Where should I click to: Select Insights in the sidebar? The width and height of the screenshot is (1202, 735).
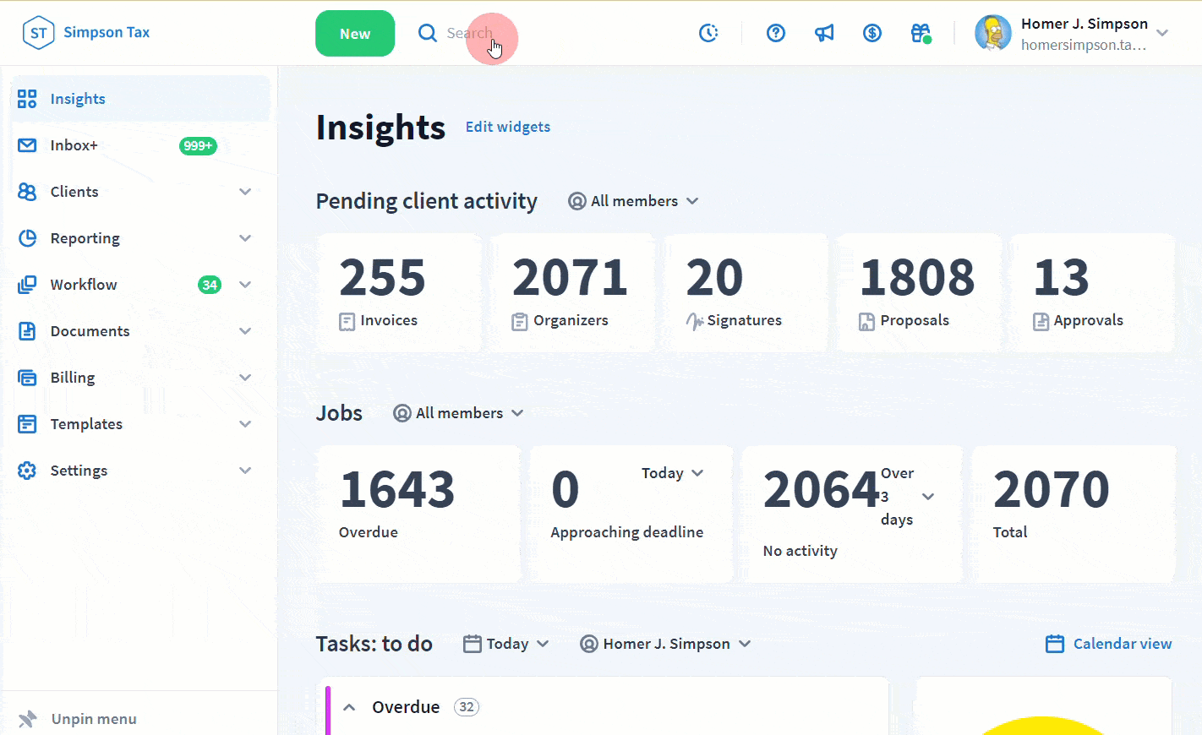click(78, 99)
